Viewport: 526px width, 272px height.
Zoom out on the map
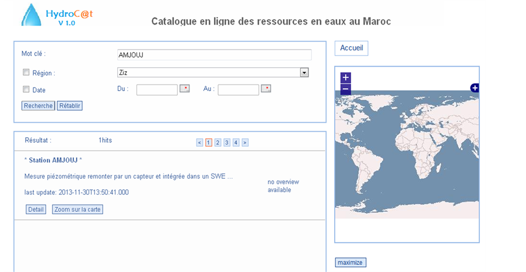click(x=345, y=89)
